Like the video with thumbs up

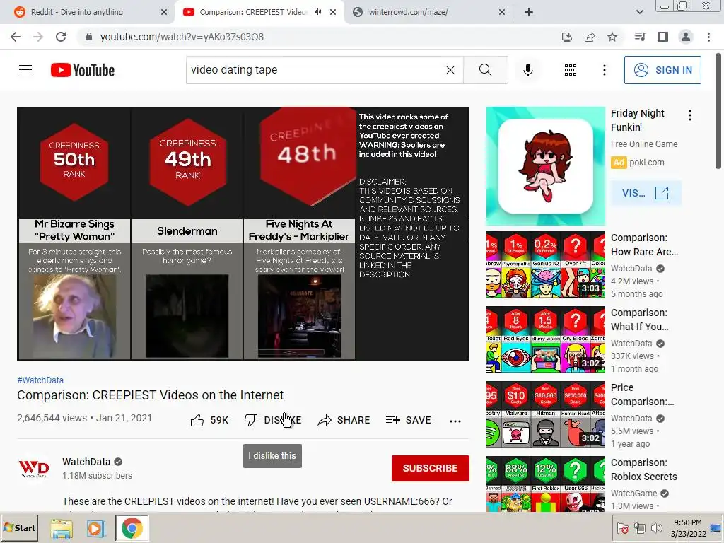click(x=209, y=420)
